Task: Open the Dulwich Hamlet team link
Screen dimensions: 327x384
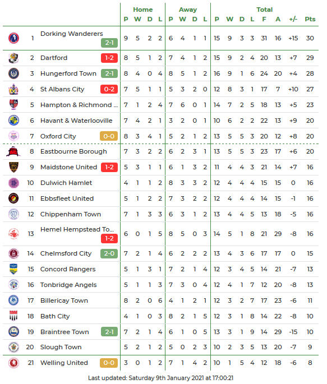Action: point(66,183)
